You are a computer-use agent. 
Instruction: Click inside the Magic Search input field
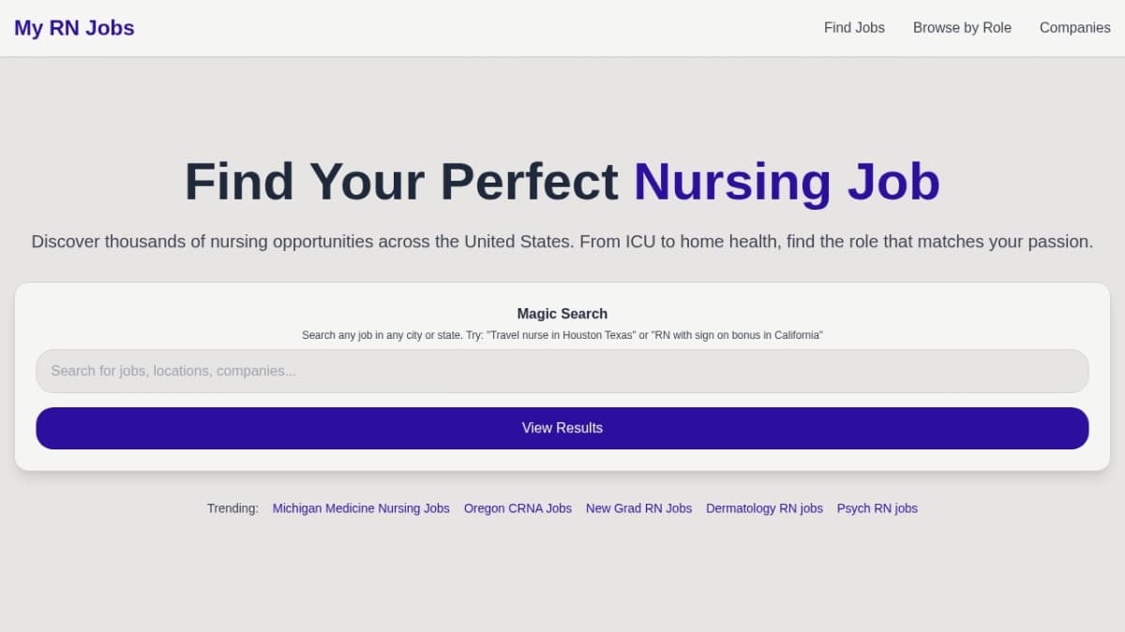[x=562, y=371]
